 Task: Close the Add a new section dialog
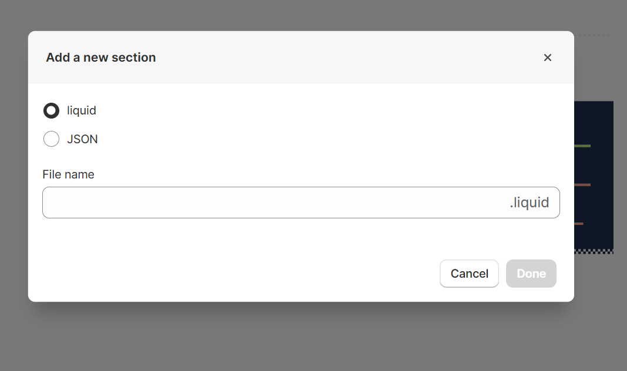point(547,58)
